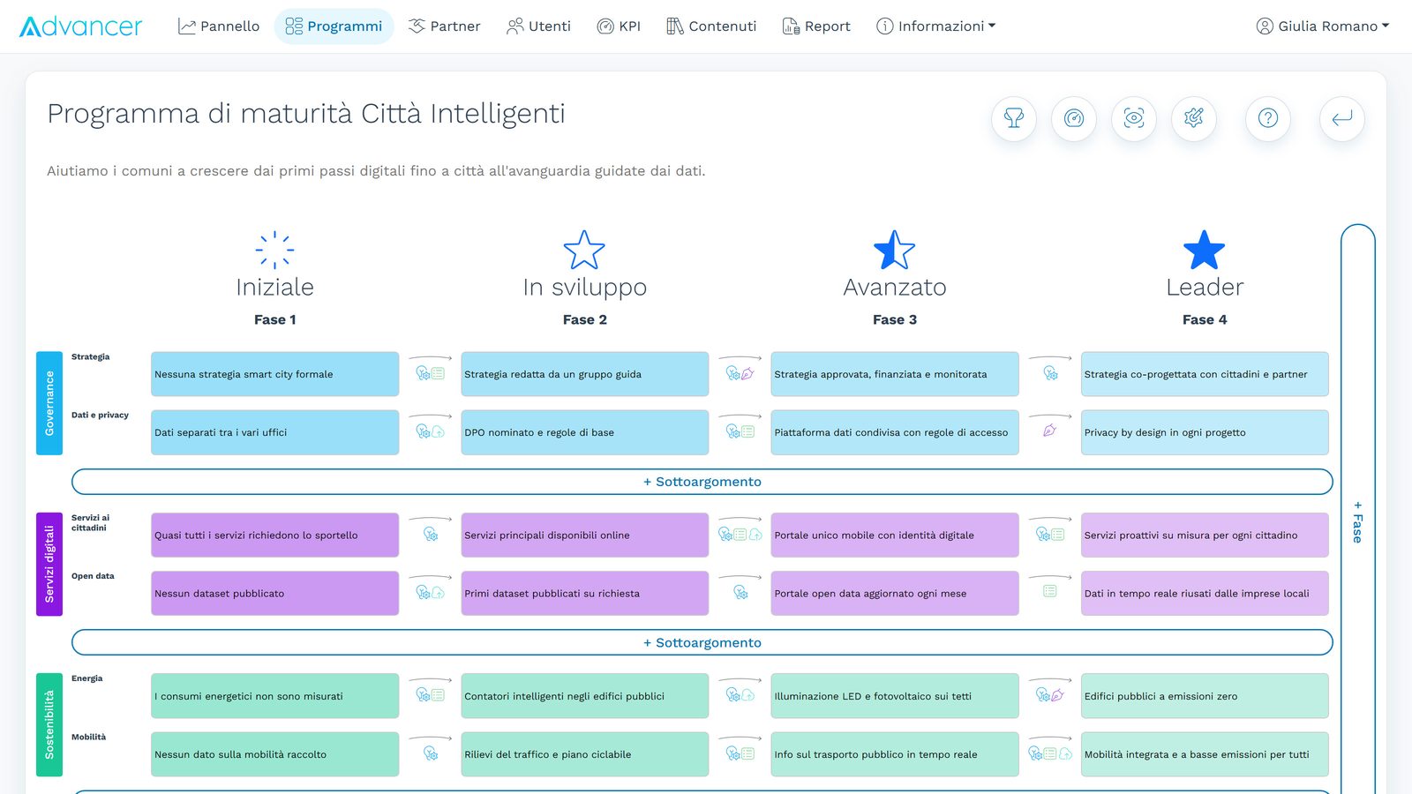1412x794 pixels.
Task: Select the Leader filled star icon
Action: (x=1205, y=250)
